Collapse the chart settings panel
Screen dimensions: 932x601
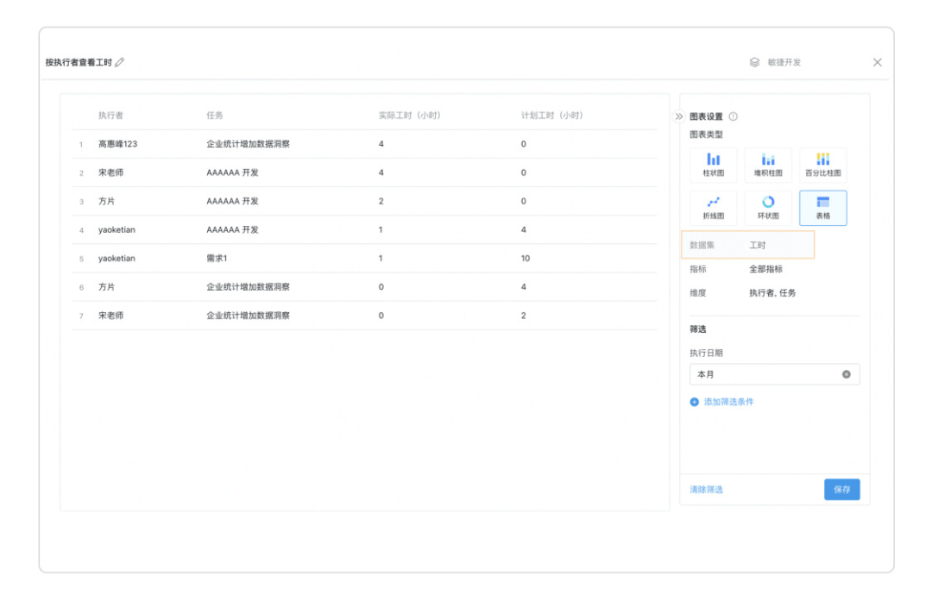tap(679, 116)
